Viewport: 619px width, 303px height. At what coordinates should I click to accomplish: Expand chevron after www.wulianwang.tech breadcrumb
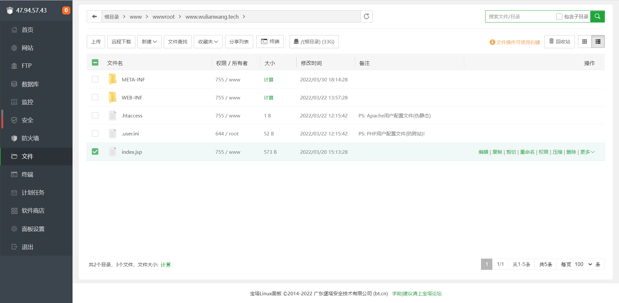(x=244, y=16)
